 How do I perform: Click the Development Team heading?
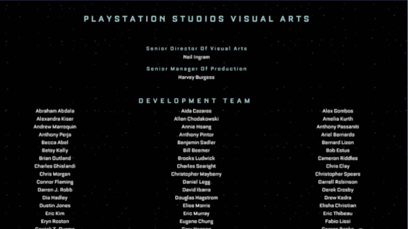[195, 101]
